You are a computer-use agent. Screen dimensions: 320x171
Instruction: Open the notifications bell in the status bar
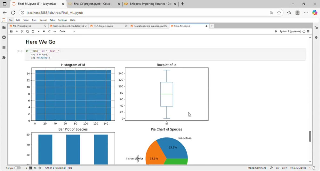(314, 168)
